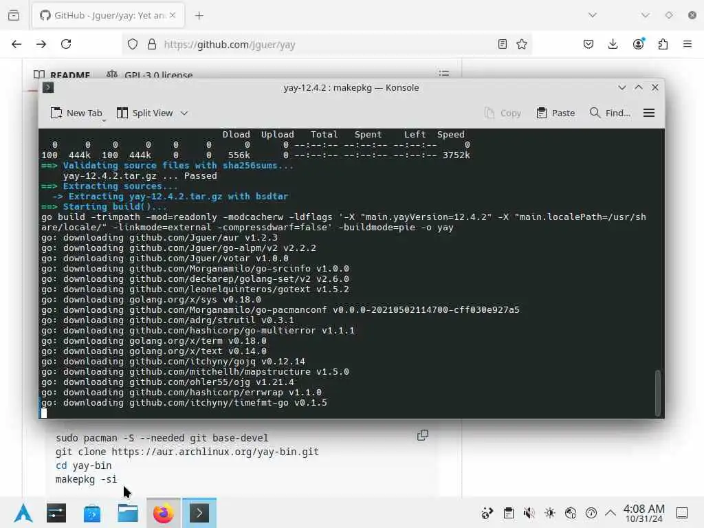This screenshot has height=528, width=704.
Task: Copy the yay-bin install code block
Action: click(423, 435)
